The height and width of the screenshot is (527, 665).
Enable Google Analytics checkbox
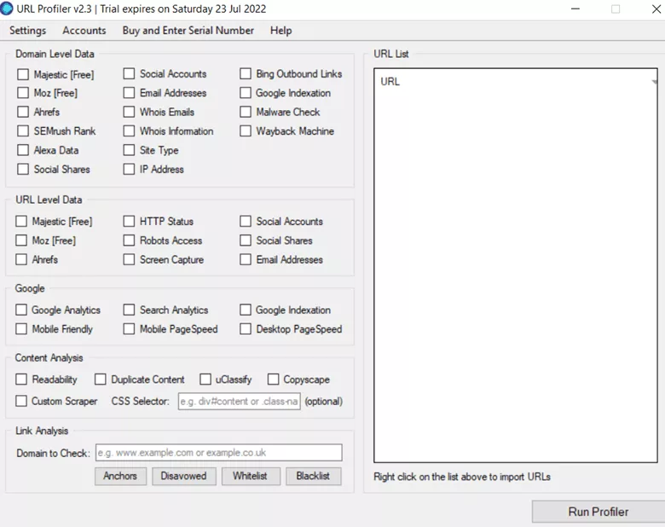click(x=21, y=310)
